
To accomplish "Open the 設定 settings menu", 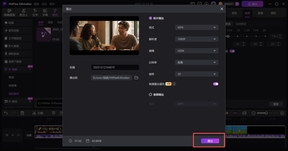I will [x=44, y=4].
